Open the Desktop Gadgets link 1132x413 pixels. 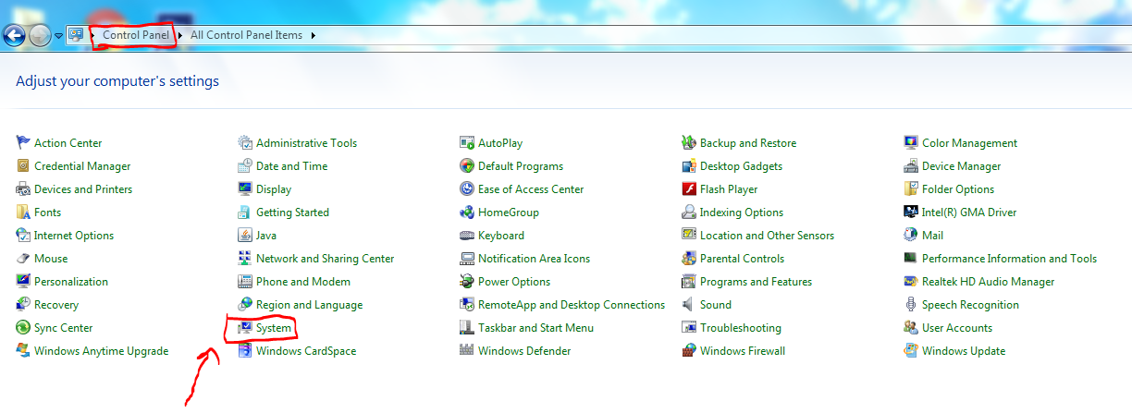pos(741,166)
